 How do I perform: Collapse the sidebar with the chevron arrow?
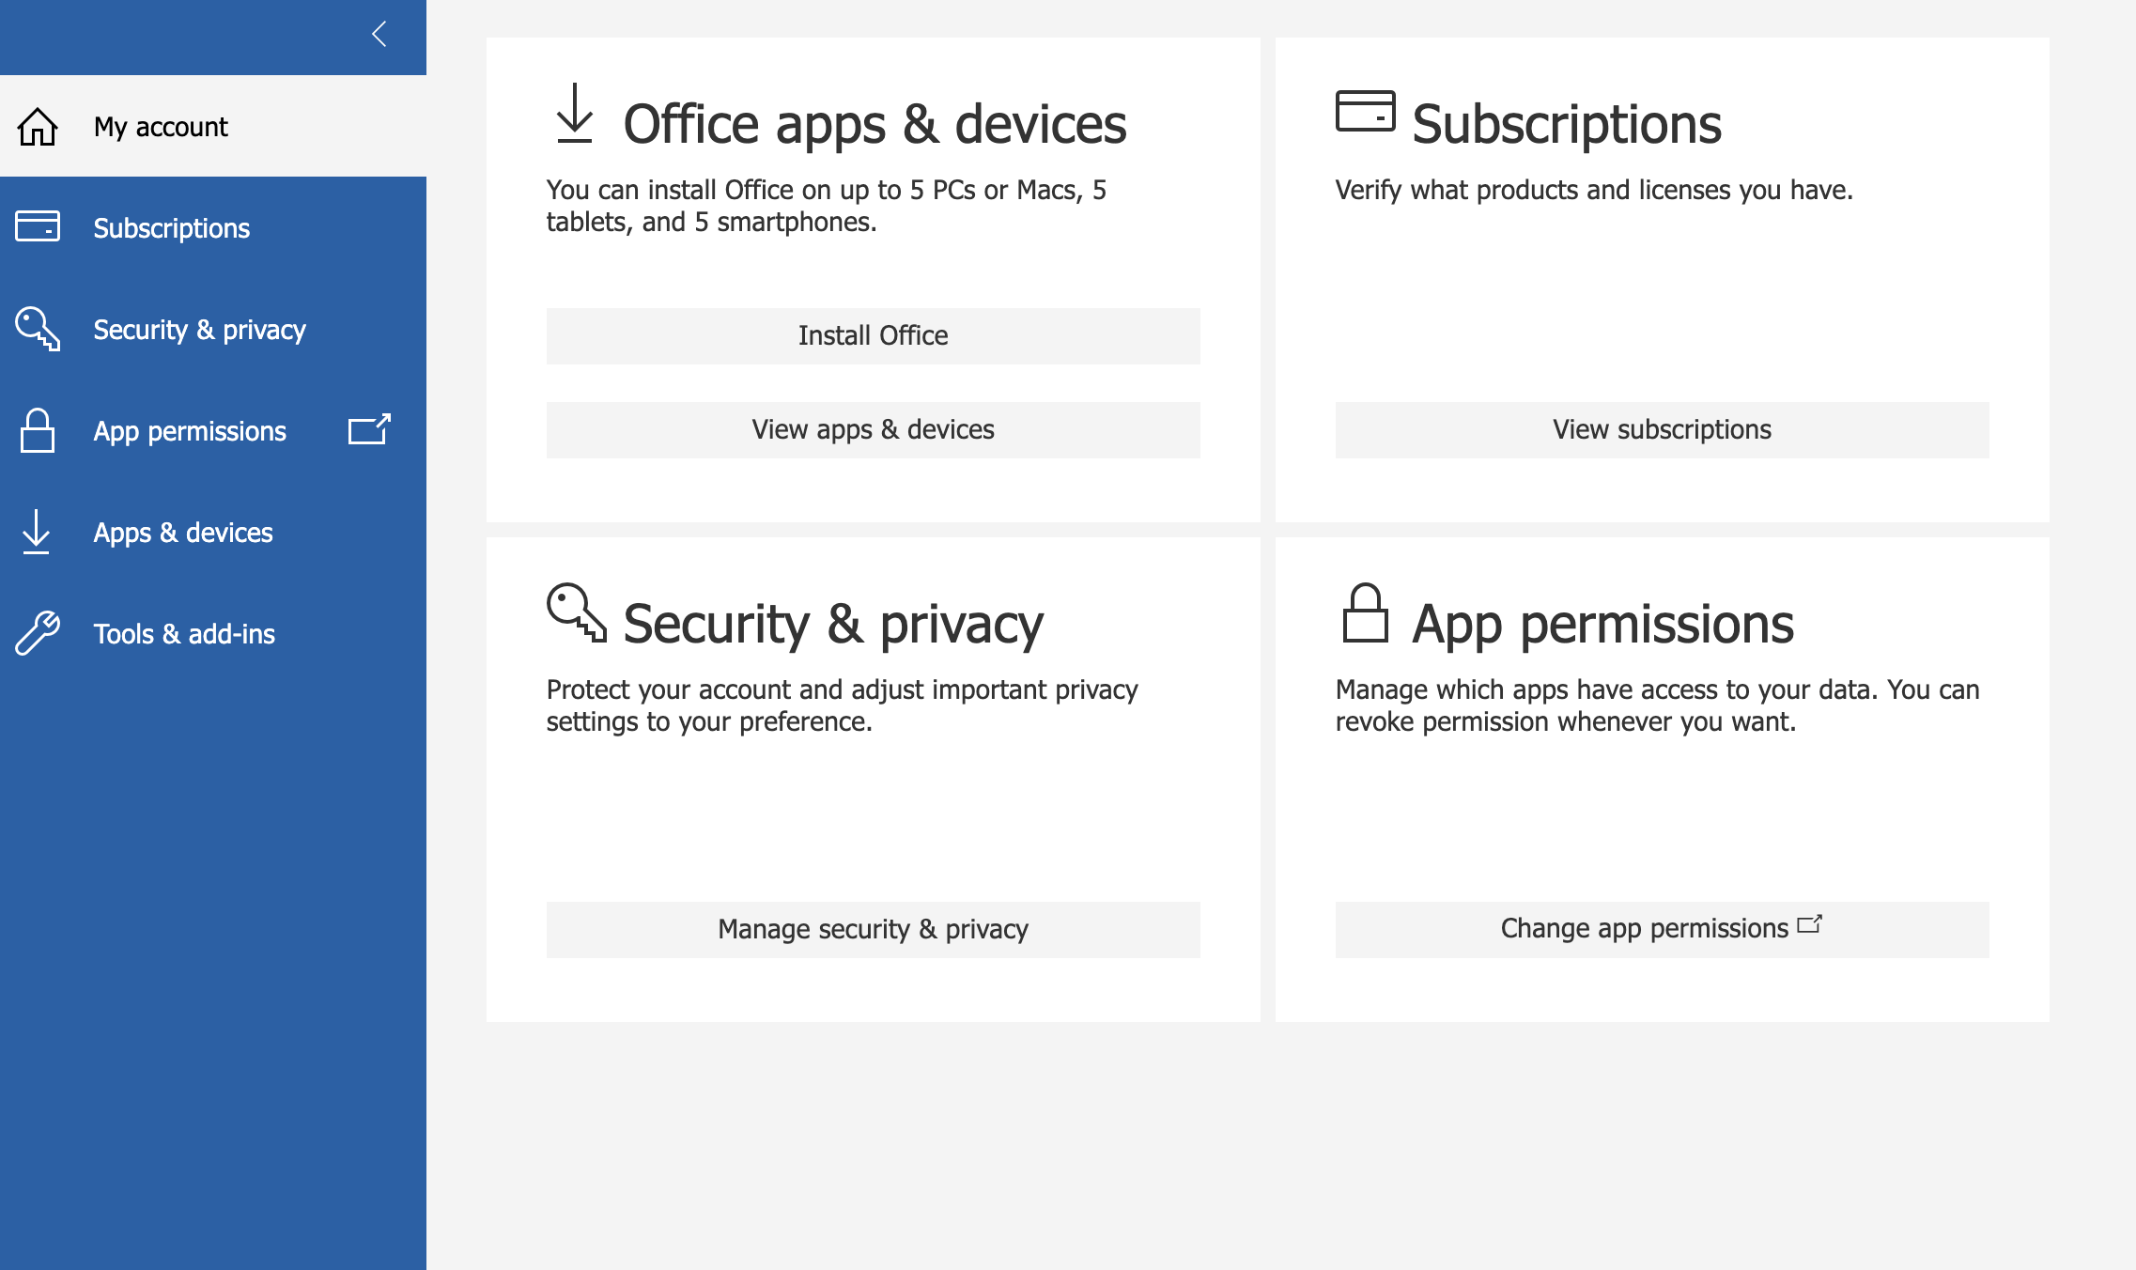(x=379, y=35)
